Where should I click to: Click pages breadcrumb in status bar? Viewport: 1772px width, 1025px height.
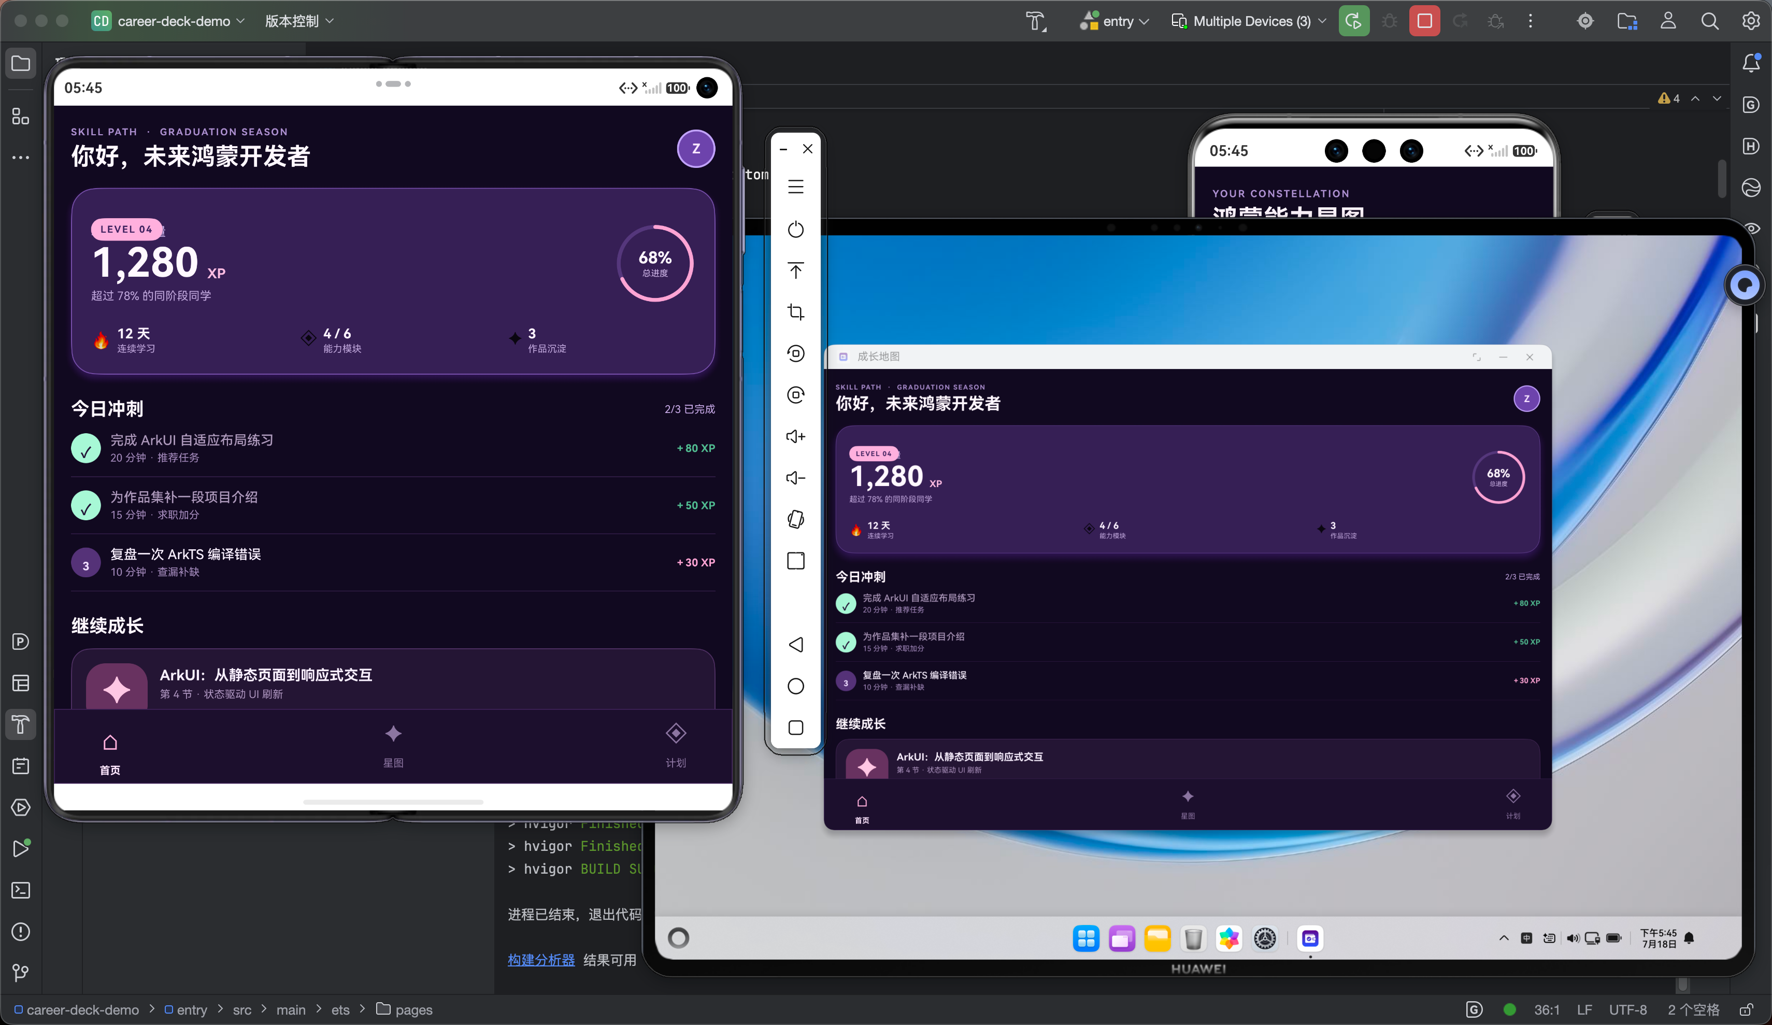[404, 1009]
